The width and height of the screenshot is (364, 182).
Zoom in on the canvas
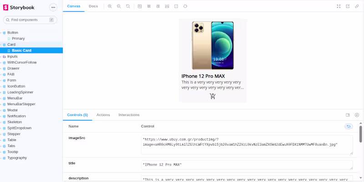click(110, 6)
